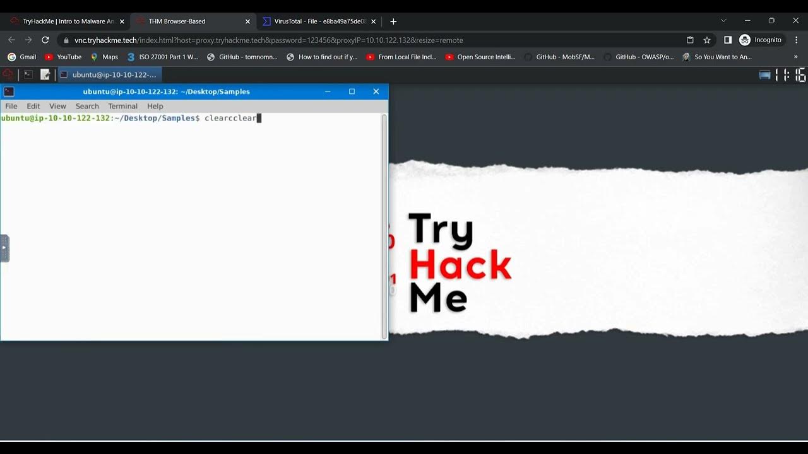Image resolution: width=808 pixels, height=454 pixels.
Task: Click the remote panel clock
Action: [x=791, y=75]
